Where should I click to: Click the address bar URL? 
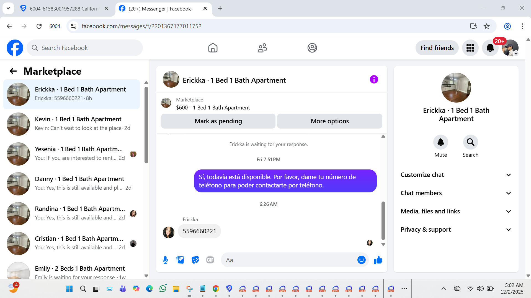(x=141, y=26)
